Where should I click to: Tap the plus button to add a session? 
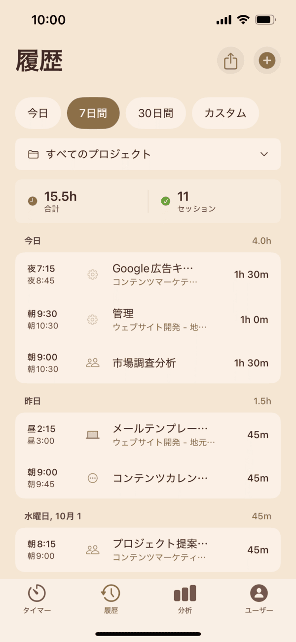click(267, 60)
